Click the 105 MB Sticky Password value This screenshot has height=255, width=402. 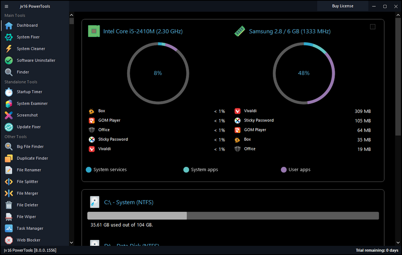pos(363,121)
